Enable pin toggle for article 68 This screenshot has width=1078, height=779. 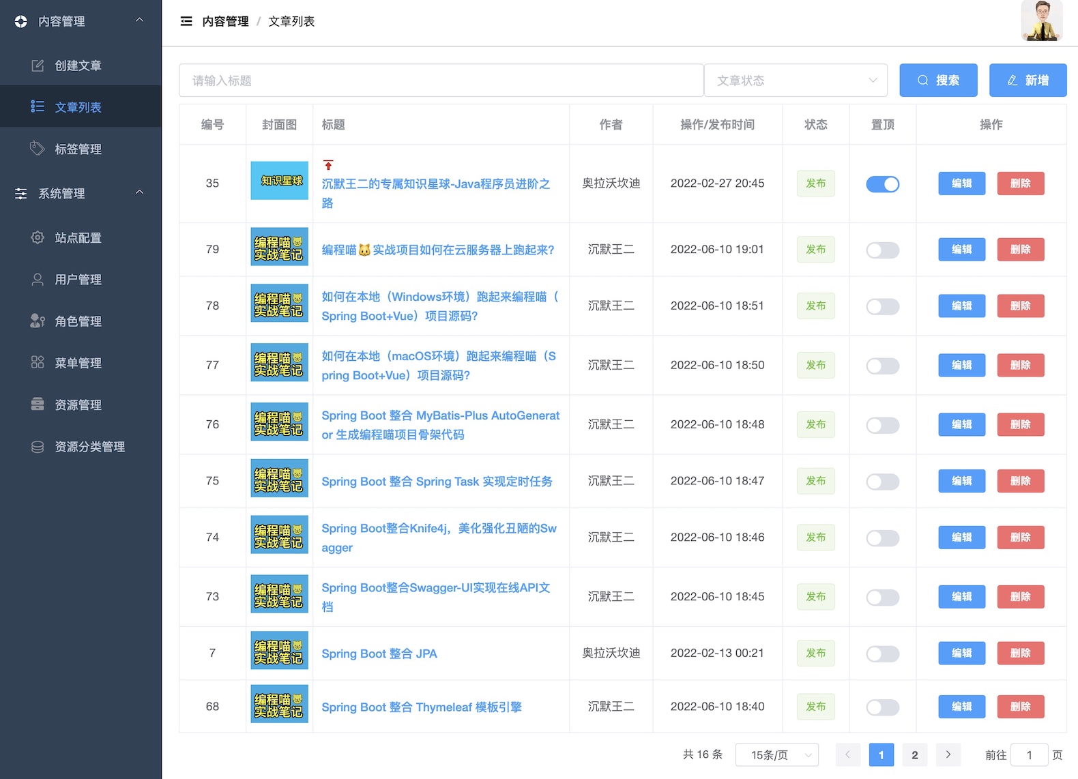point(883,707)
